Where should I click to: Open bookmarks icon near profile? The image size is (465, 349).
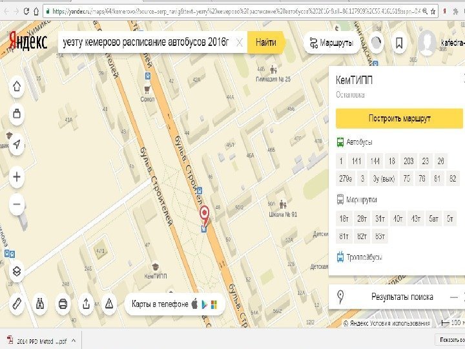click(x=399, y=43)
